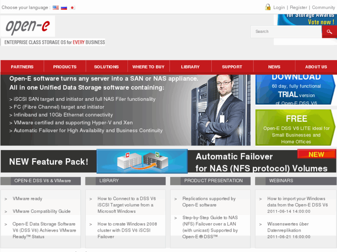337x252 pixels.
Task: Click the red NEW badge on the banner
Action: [x=316, y=154]
